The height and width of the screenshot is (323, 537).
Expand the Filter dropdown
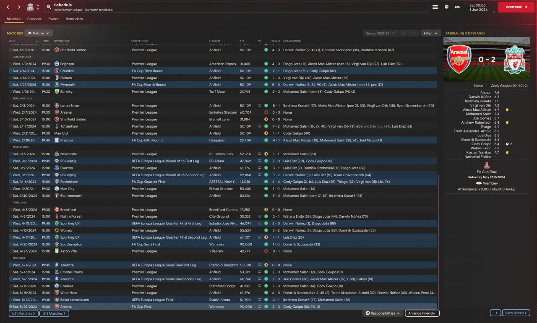click(x=430, y=33)
